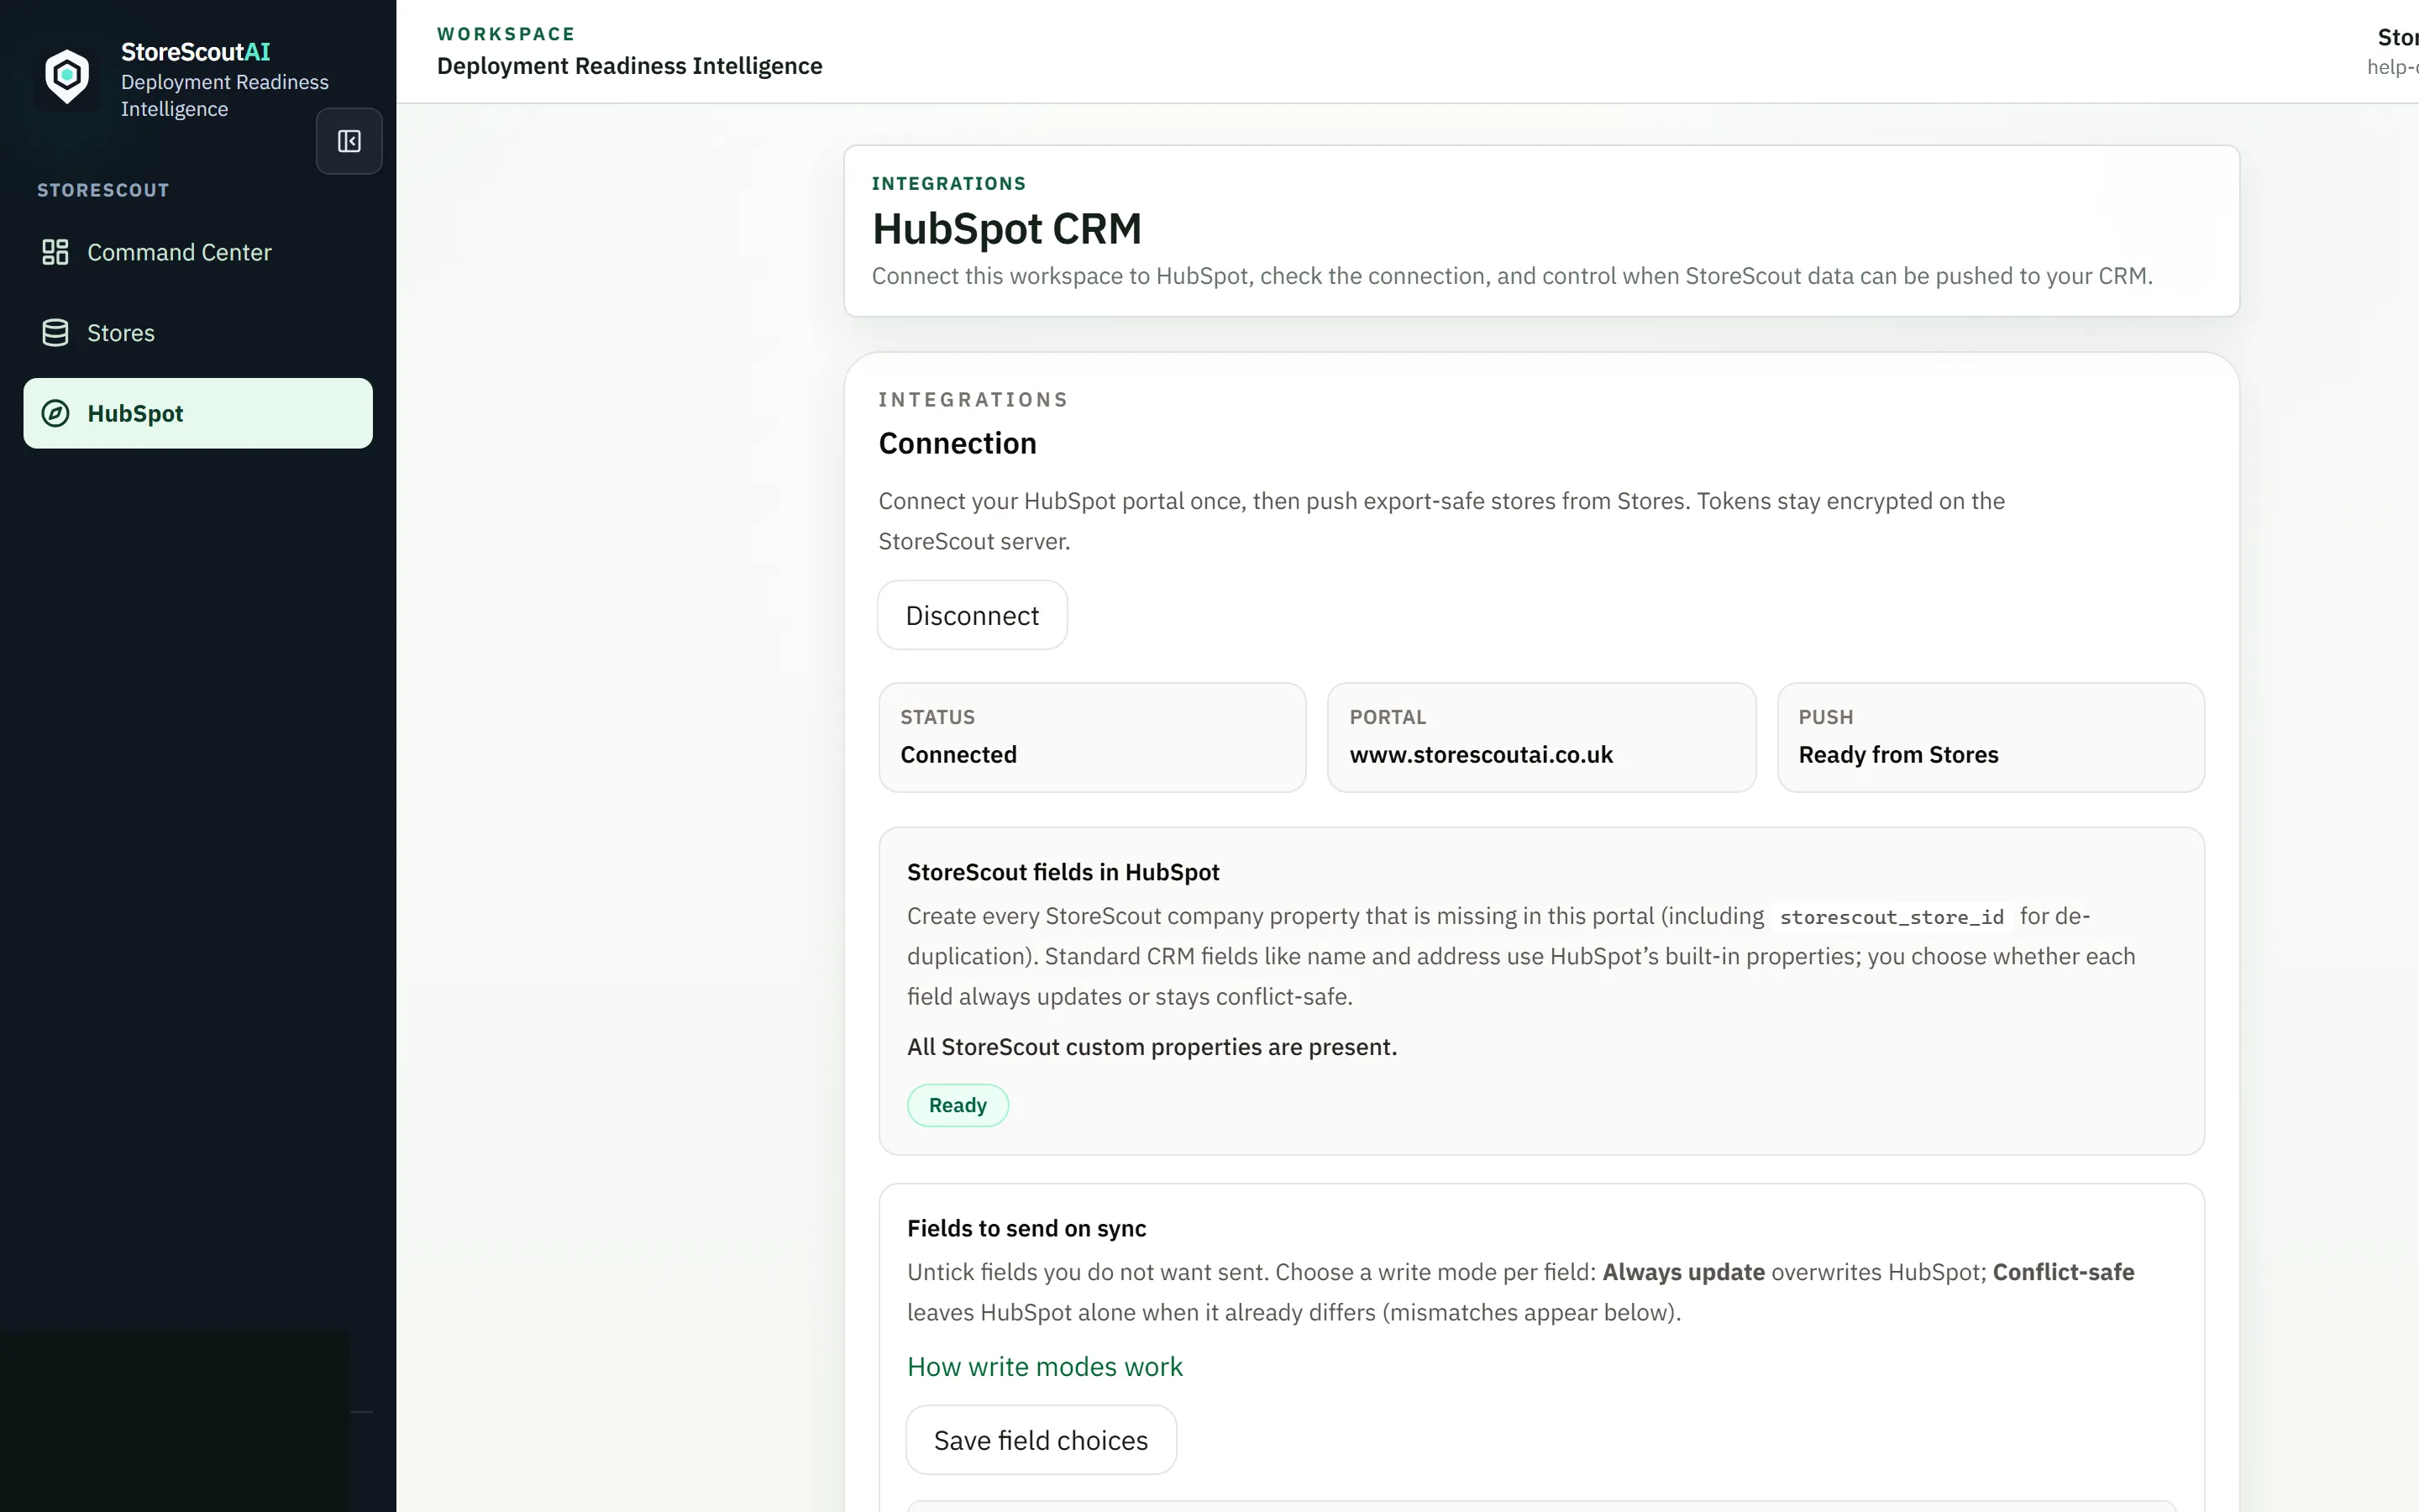The width and height of the screenshot is (2419, 1512).
Task: Click the StoreScoutAI brand name
Action: click(195, 52)
